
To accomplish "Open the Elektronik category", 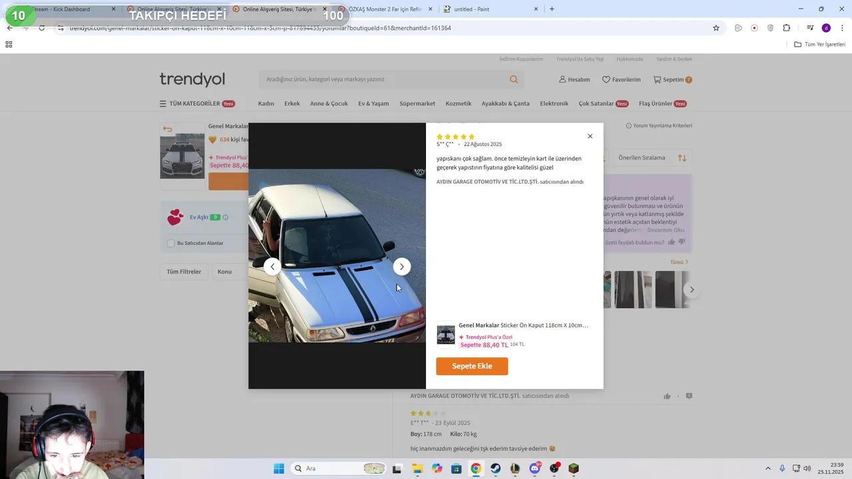I will tap(554, 104).
